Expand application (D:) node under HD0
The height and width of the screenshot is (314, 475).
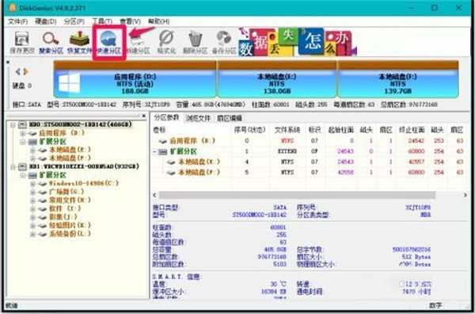coord(23,133)
